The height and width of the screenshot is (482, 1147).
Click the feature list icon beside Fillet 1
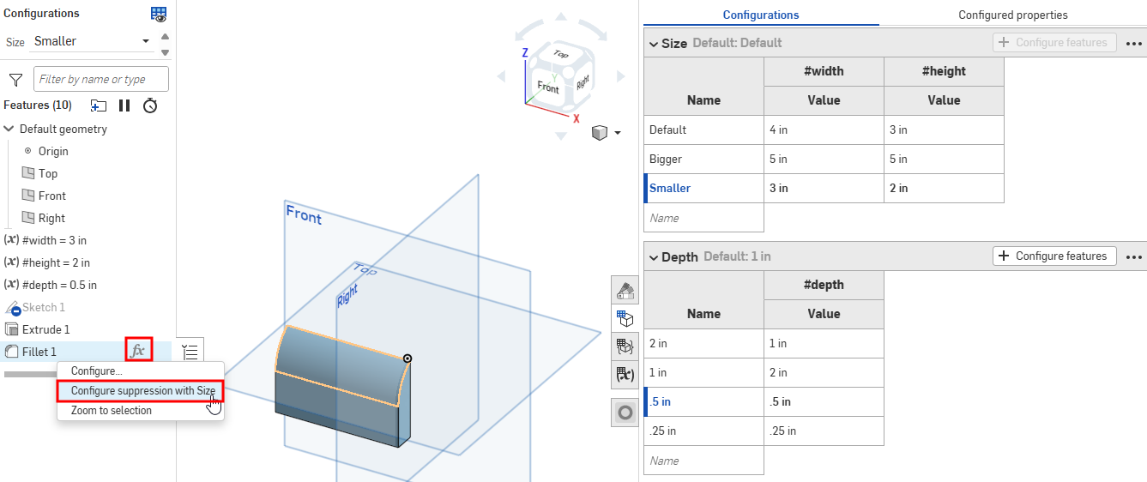pyautogui.click(x=190, y=352)
